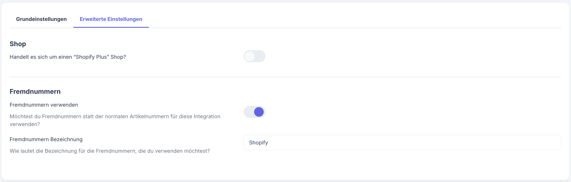Screen dimensions: 571x182
Task: Select the Erweiterte Einstellungen tab
Action: 111,19
